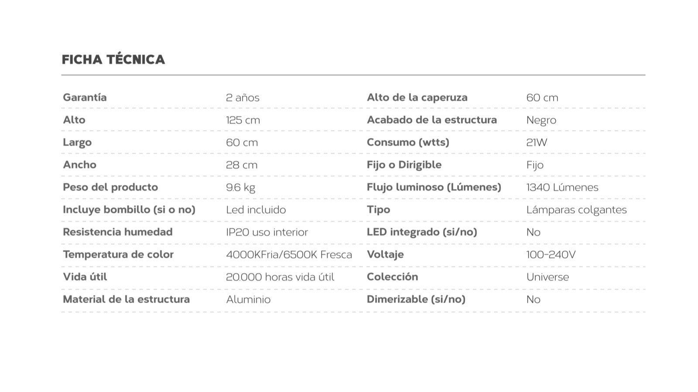The image size is (698, 392).
Task: Select '4000KFria/6500K Fresca' value
Action: click(289, 255)
